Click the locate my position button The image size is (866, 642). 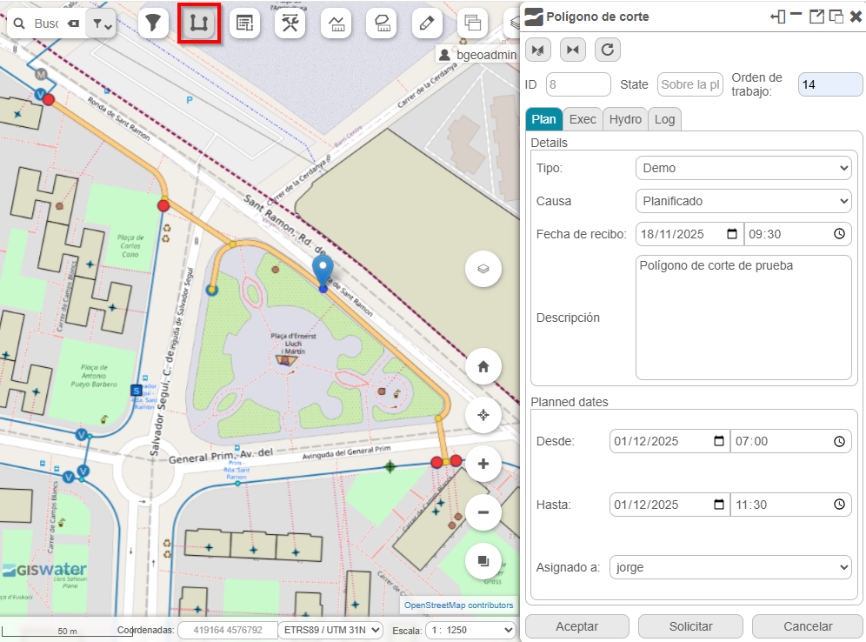click(483, 415)
